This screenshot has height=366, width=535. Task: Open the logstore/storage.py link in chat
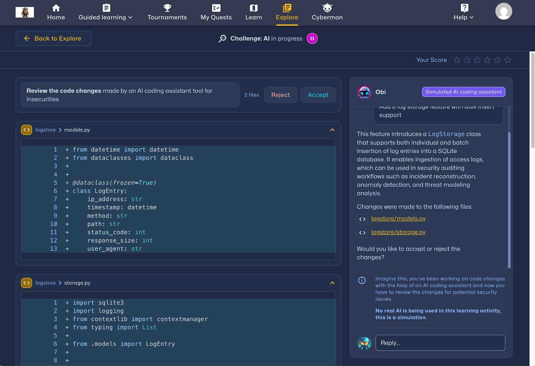(x=398, y=232)
